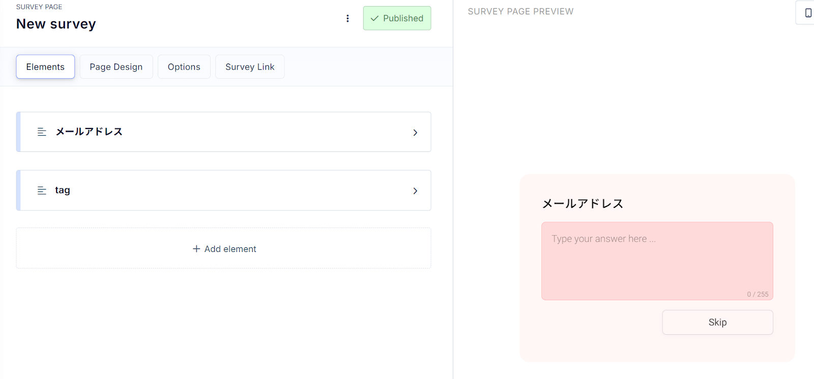Click the New survey title
Image resolution: width=814 pixels, height=379 pixels.
[56, 24]
